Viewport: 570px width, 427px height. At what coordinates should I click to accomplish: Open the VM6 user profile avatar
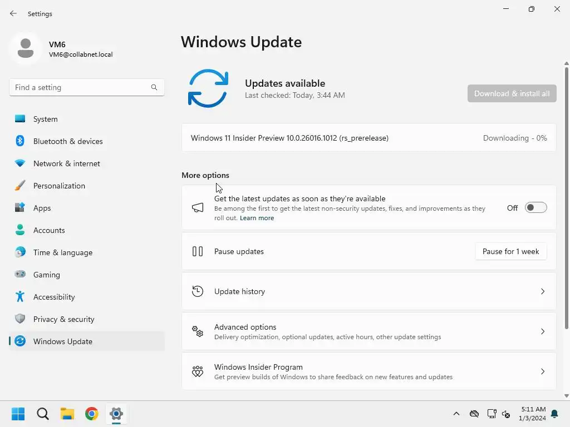26,48
